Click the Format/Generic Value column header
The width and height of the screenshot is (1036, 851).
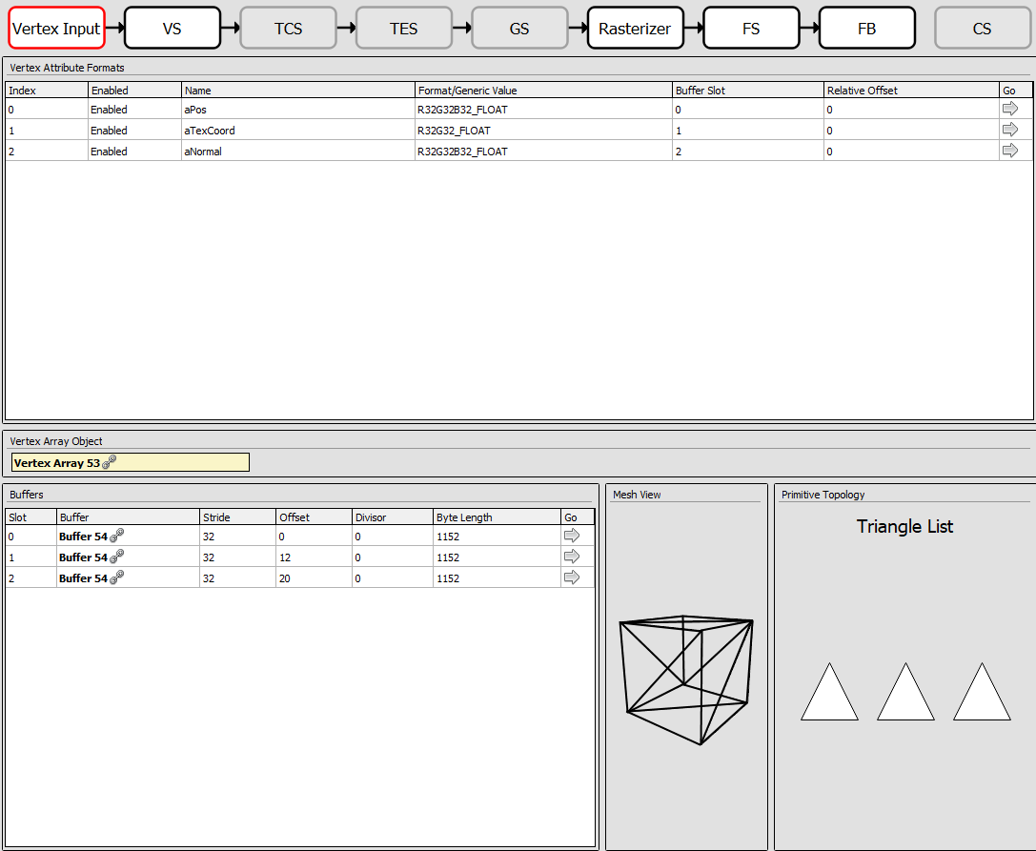point(543,91)
